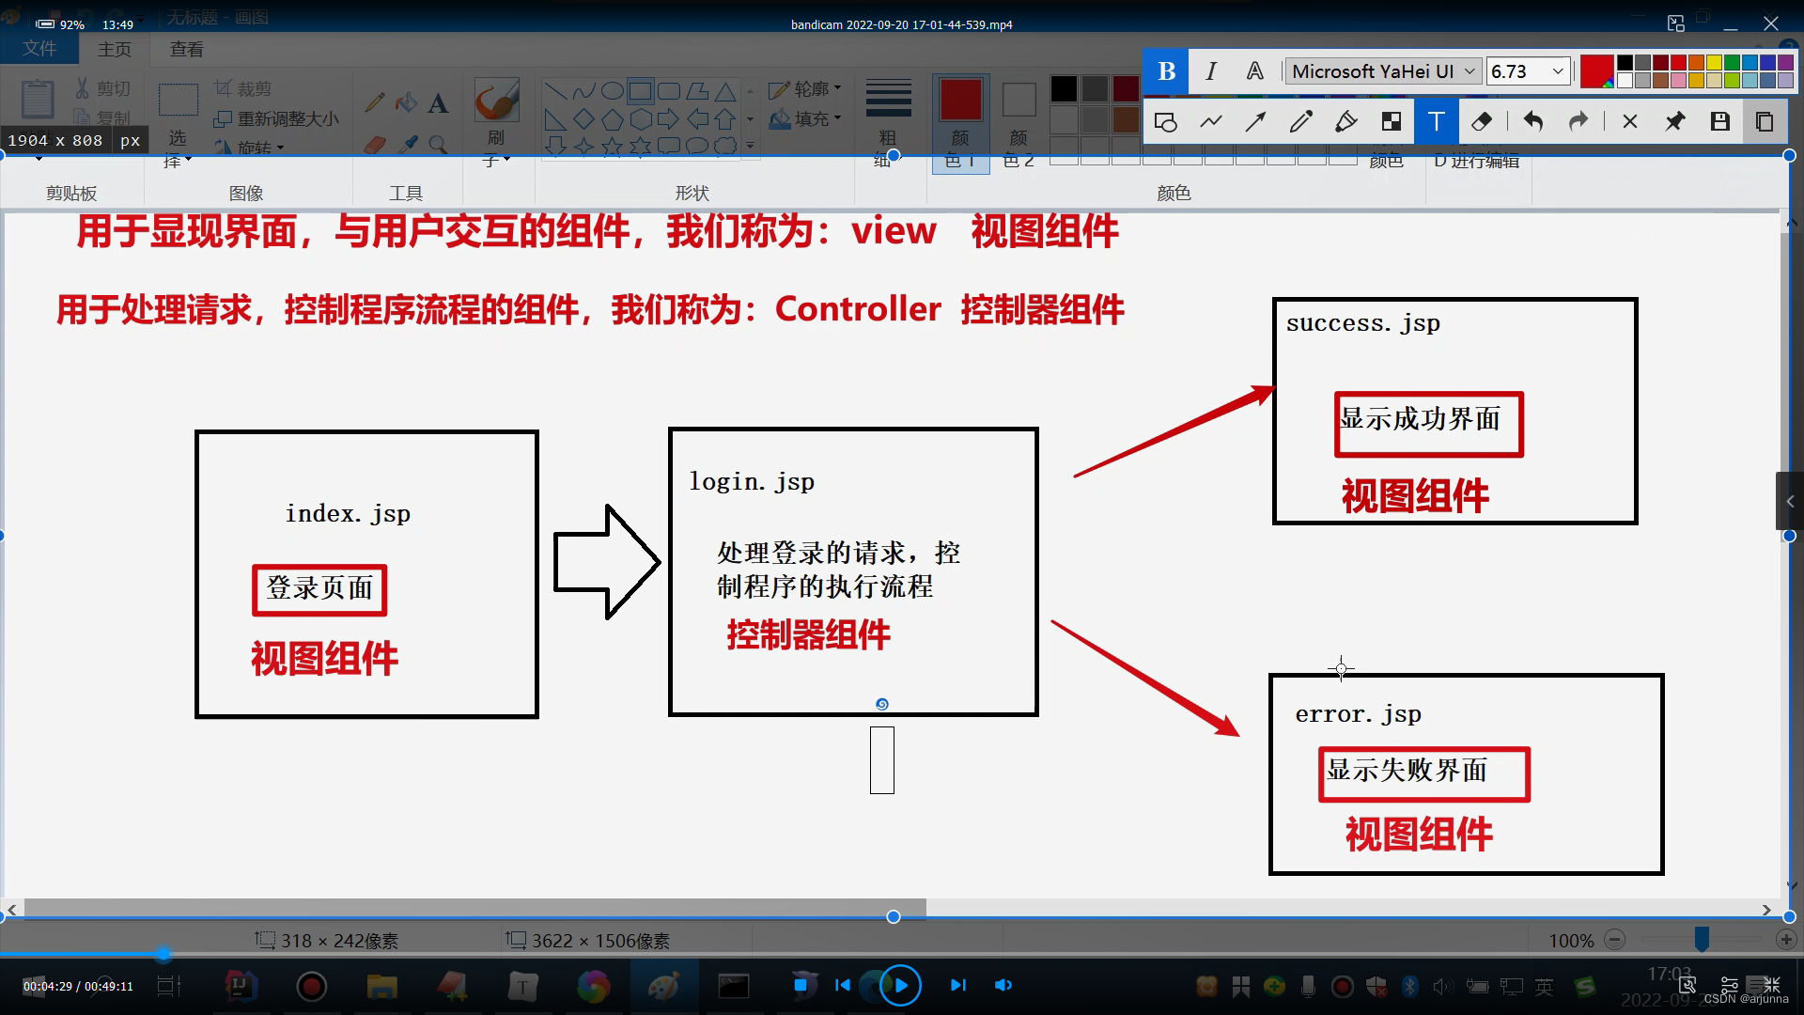This screenshot has width=1804, height=1015.
Task: Select the highlighter marker tool
Action: (x=1345, y=121)
